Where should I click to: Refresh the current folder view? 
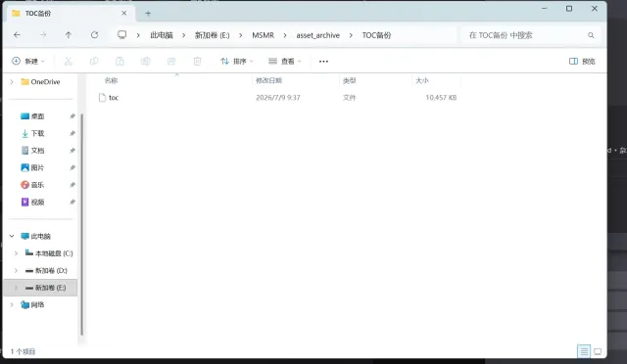pyautogui.click(x=94, y=35)
